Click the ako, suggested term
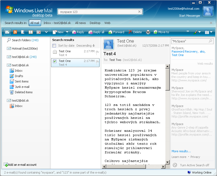 [202, 51]
